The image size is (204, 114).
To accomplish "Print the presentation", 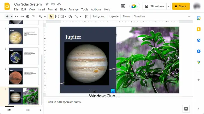I will click(28, 17).
